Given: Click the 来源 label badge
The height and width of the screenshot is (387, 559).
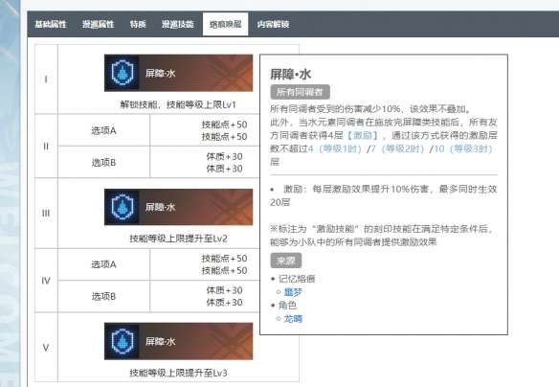Looking at the screenshot, I should [286, 261].
